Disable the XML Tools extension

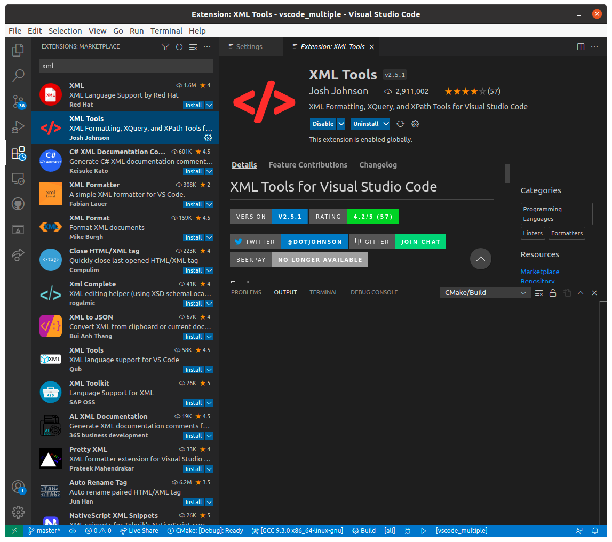click(x=323, y=124)
